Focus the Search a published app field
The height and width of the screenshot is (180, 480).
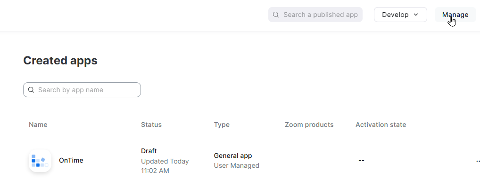click(315, 15)
